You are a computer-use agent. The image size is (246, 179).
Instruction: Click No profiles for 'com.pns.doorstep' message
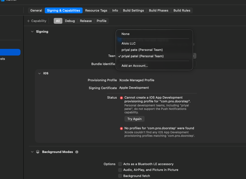point(159,128)
